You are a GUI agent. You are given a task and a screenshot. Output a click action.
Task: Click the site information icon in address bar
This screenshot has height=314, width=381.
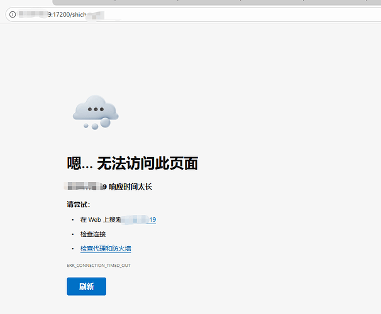[12, 14]
